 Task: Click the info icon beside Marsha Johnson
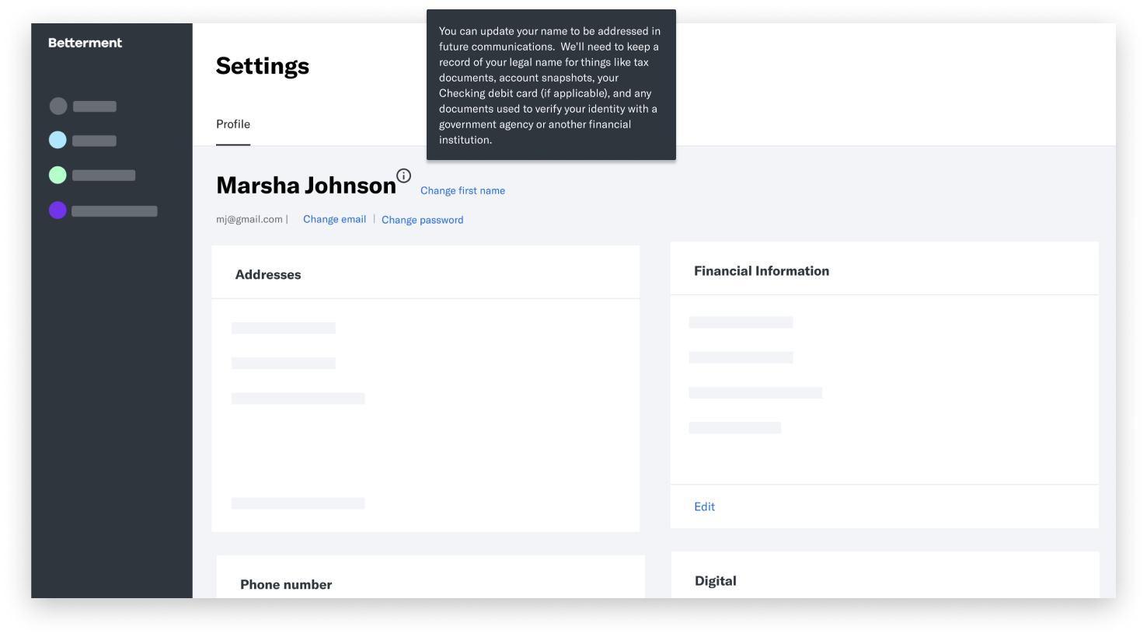tap(403, 176)
